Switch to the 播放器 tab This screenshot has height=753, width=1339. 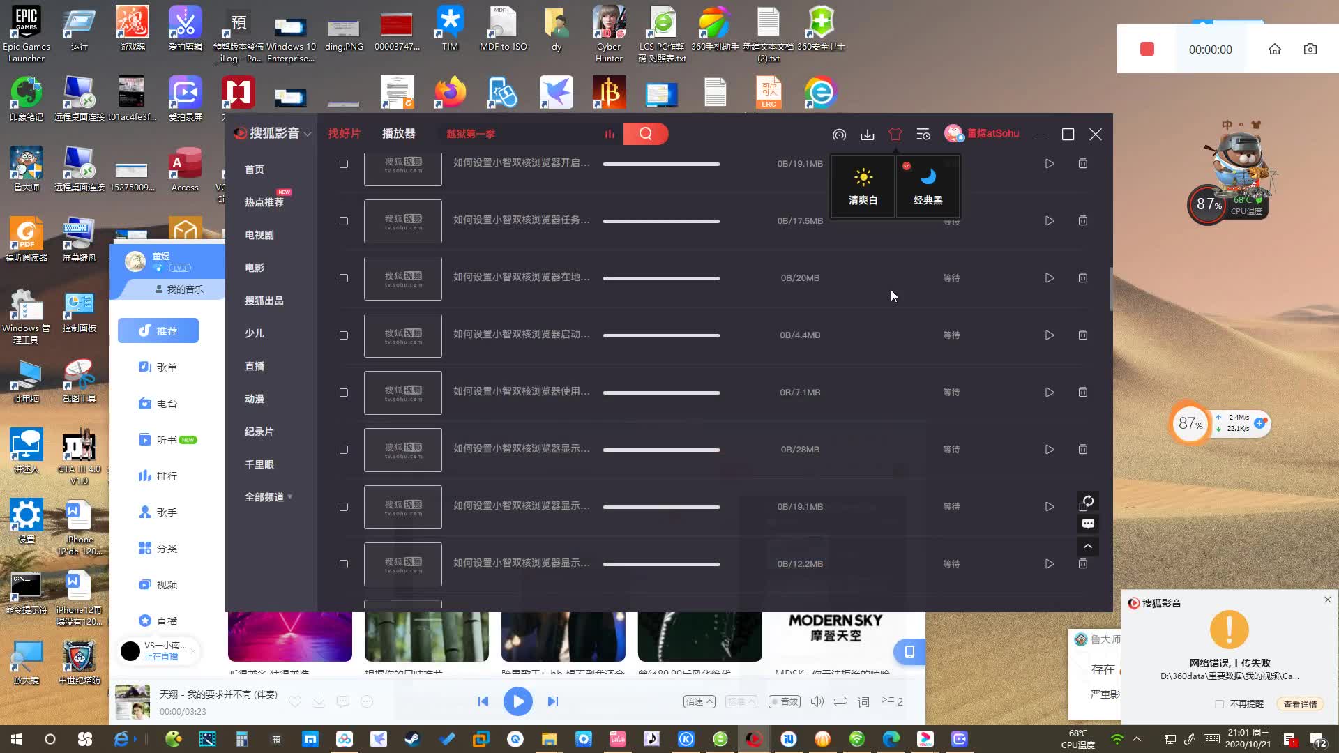tap(399, 134)
